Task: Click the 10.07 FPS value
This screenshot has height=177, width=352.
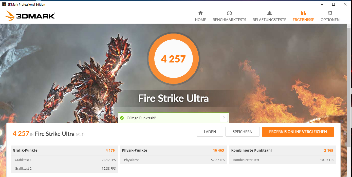Action: pos(327,160)
